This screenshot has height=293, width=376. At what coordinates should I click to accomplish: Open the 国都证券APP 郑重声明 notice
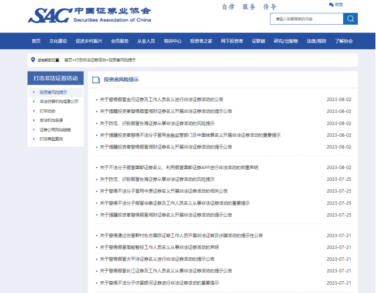179,167
